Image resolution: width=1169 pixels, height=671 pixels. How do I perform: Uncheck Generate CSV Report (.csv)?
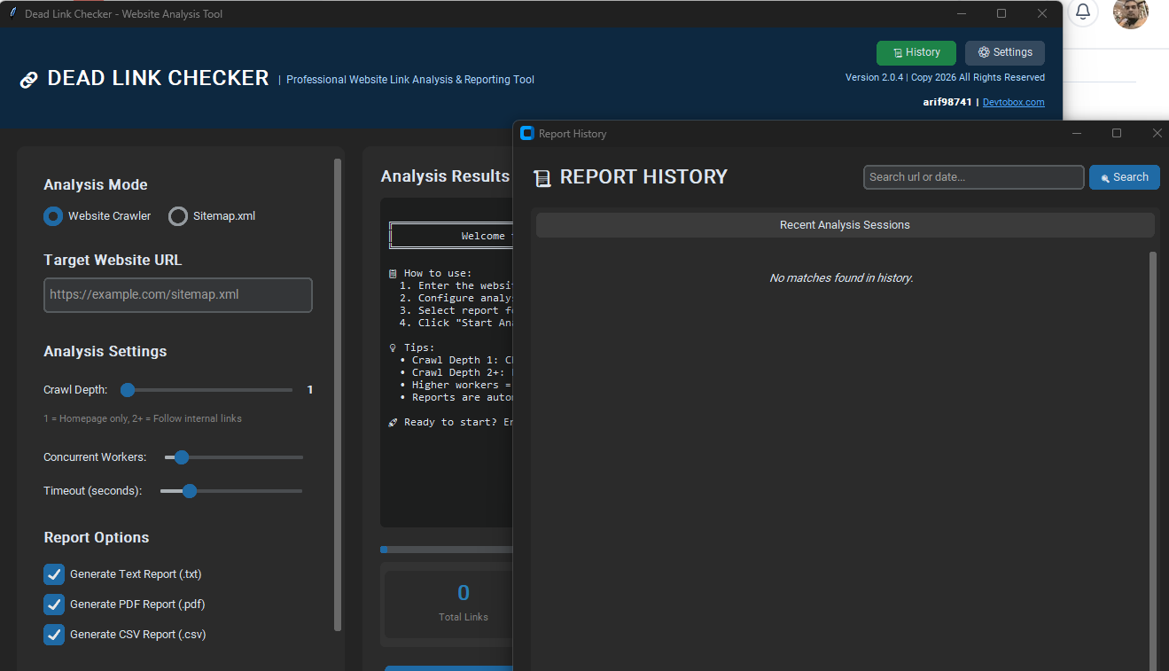(54, 634)
